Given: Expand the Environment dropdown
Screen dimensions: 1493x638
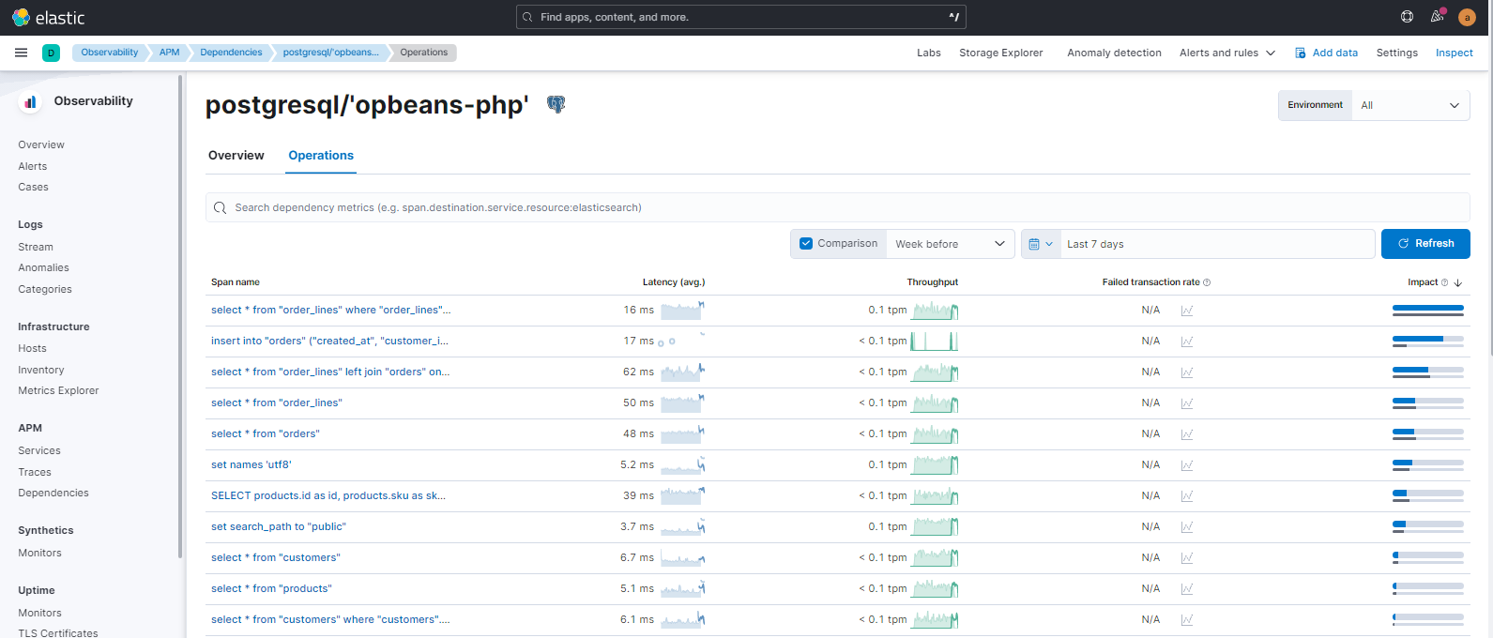Looking at the screenshot, I should coord(1409,105).
